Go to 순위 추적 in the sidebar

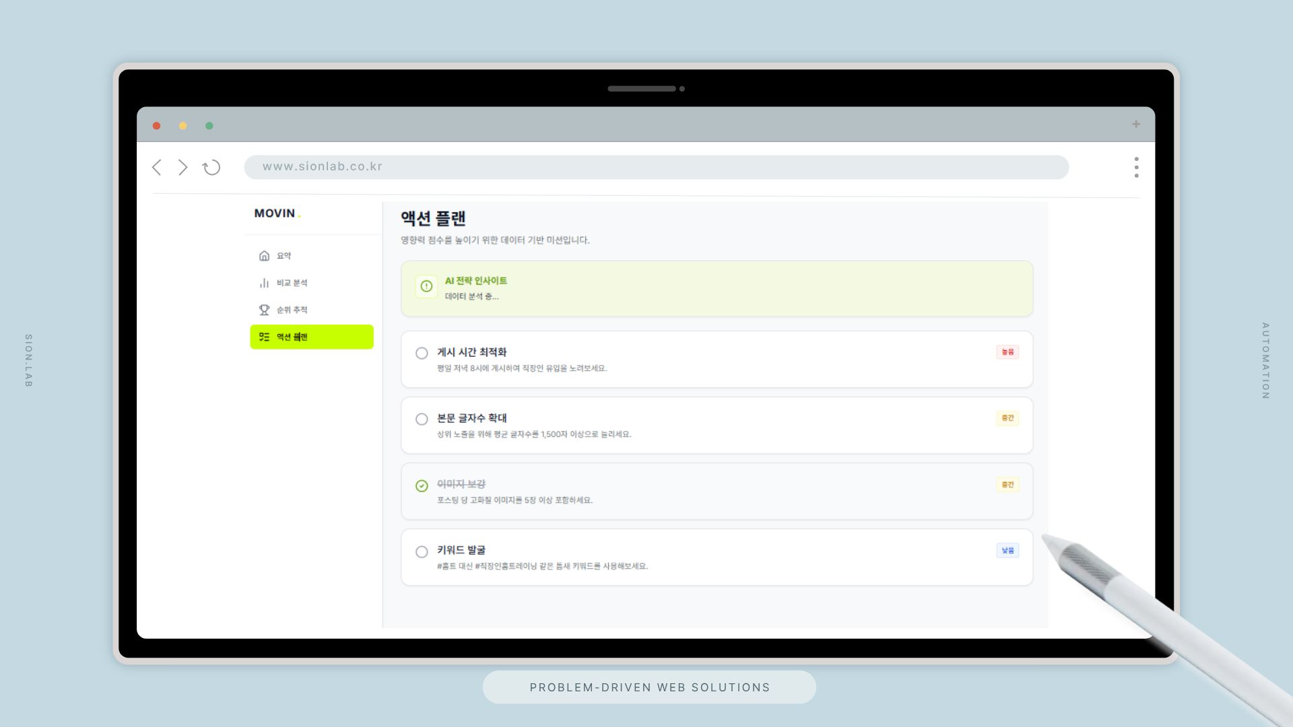[292, 310]
